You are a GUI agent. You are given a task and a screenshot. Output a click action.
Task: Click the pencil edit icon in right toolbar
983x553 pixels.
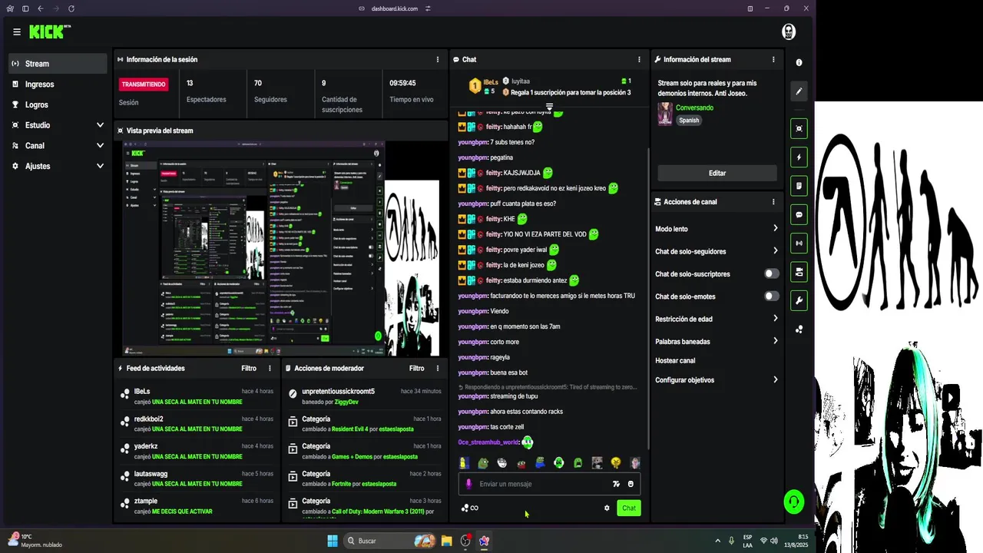(x=799, y=91)
